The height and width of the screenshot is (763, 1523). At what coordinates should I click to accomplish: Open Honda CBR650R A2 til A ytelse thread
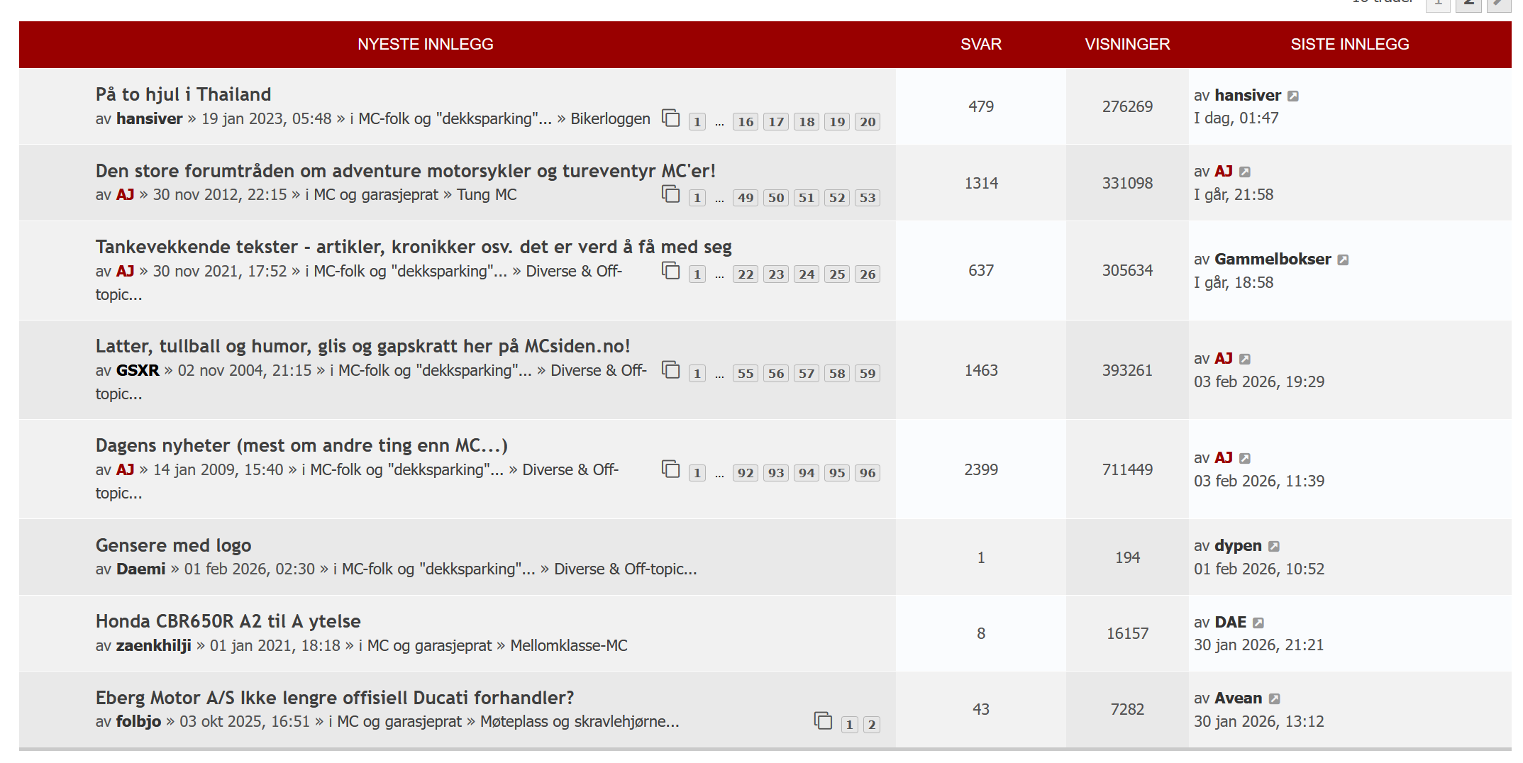[x=228, y=621]
